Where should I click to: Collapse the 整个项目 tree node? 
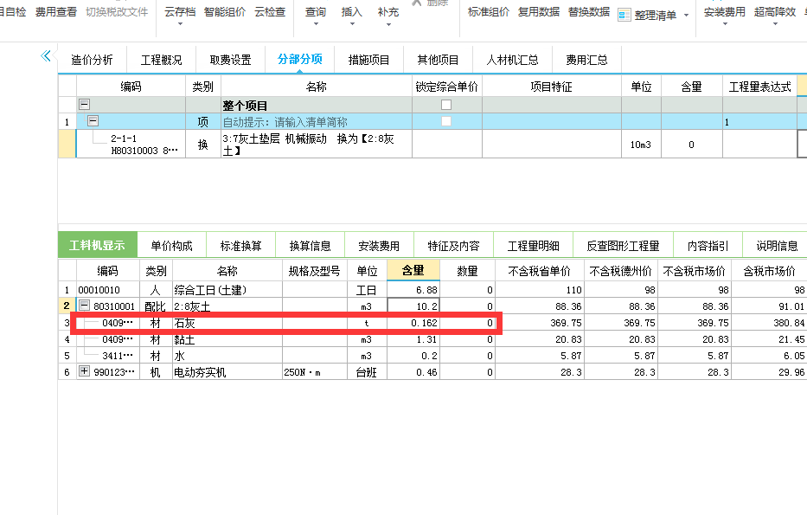coord(84,105)
